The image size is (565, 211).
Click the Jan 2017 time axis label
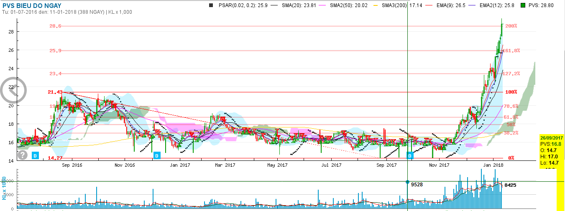pos(180,165)
